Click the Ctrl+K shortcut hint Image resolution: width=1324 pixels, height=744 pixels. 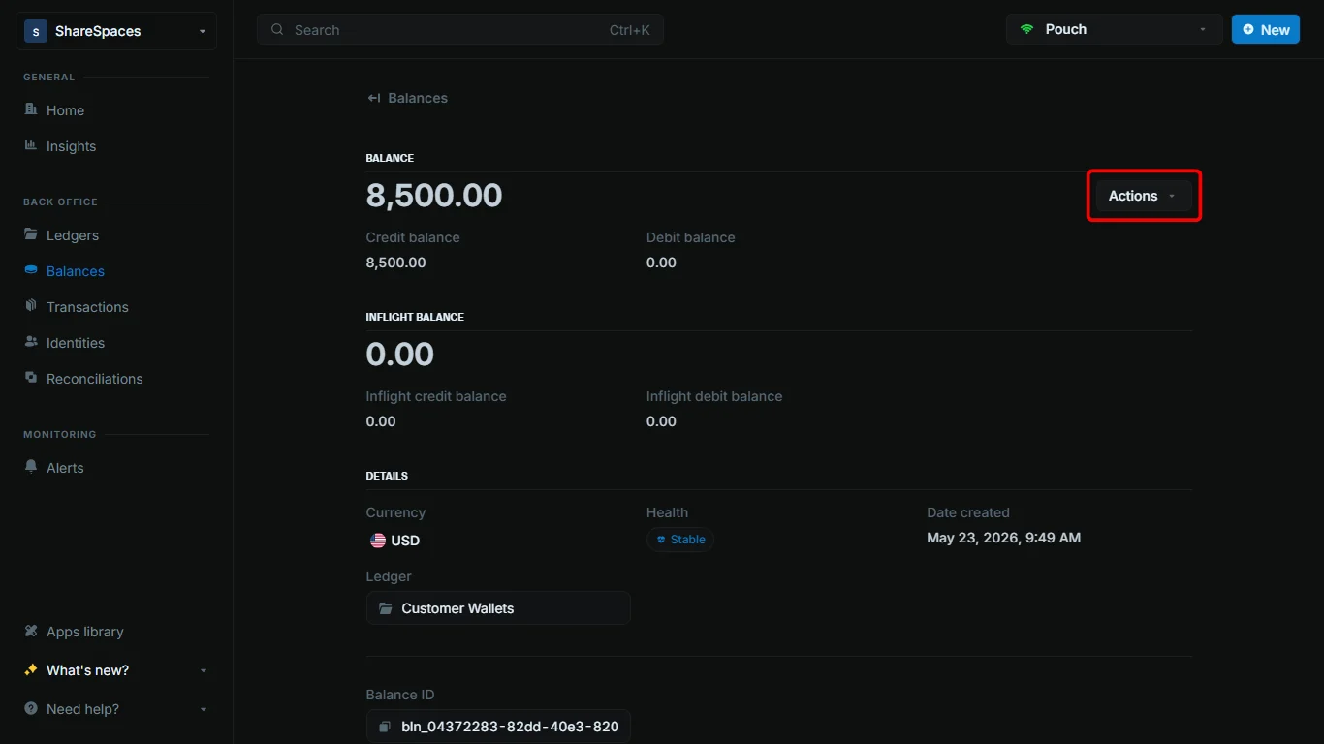pos(630,30)
